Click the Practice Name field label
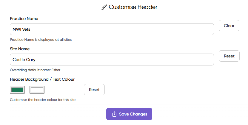Screen dimensions: 248x125 (24, 18)
